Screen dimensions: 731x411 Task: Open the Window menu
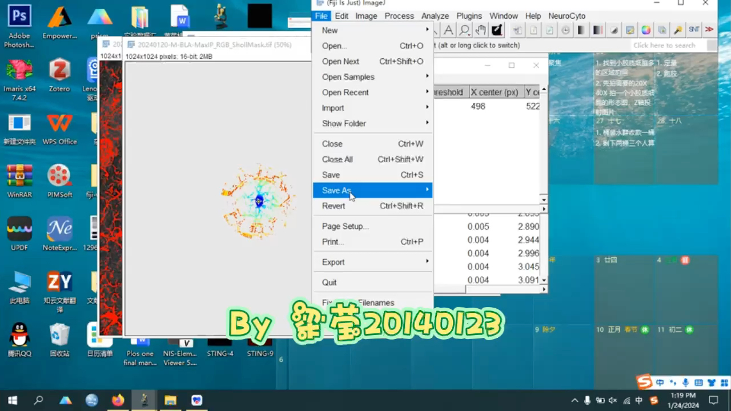tap(504, 16)
